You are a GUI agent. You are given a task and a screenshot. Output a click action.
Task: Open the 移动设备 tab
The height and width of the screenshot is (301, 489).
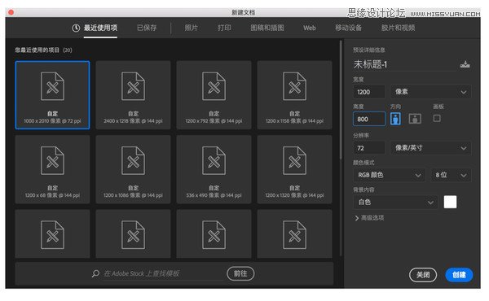[348, 28]
